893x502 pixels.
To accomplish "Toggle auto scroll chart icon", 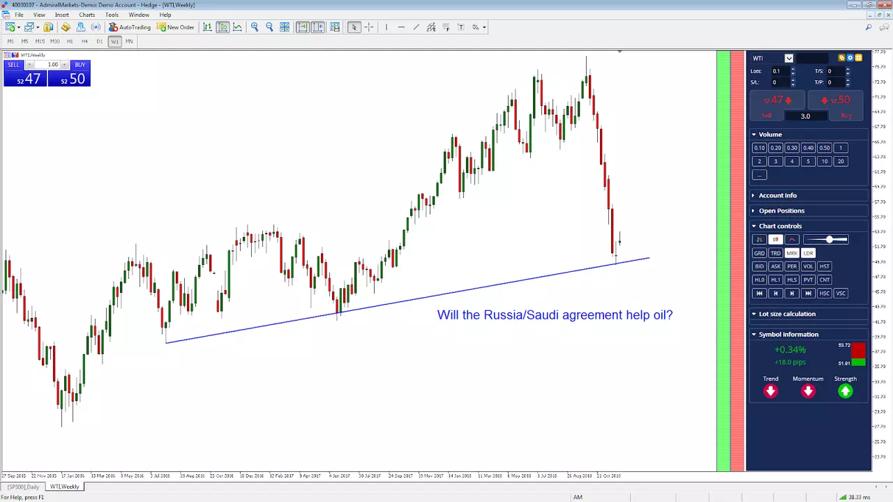I will [302, 27].
